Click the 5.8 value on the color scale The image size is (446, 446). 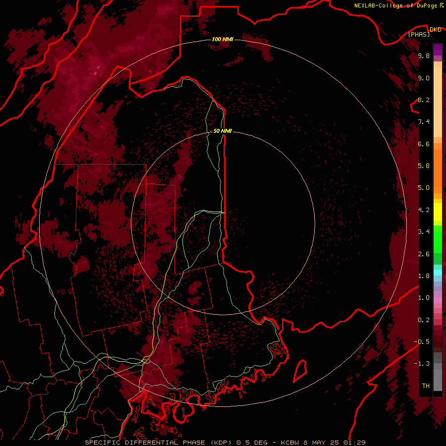(x=424, y=166)
